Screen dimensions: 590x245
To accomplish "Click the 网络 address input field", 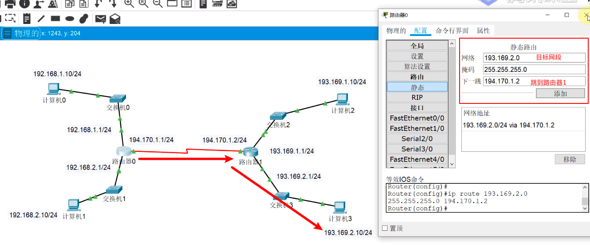I will click(534, 58).
